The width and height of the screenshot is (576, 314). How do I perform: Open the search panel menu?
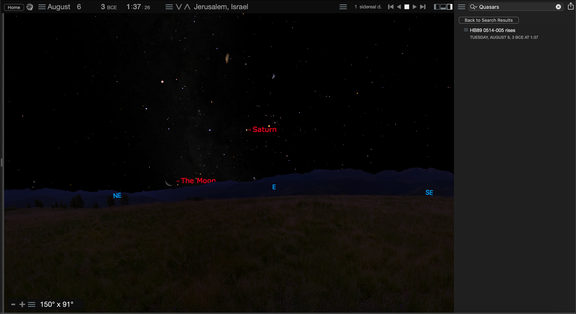pos(461,7)
